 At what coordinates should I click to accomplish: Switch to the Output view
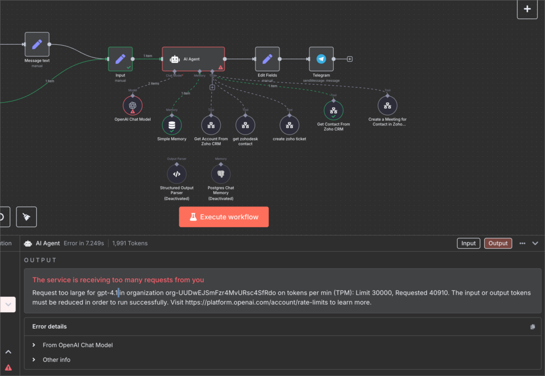click(x=498, y=244)
